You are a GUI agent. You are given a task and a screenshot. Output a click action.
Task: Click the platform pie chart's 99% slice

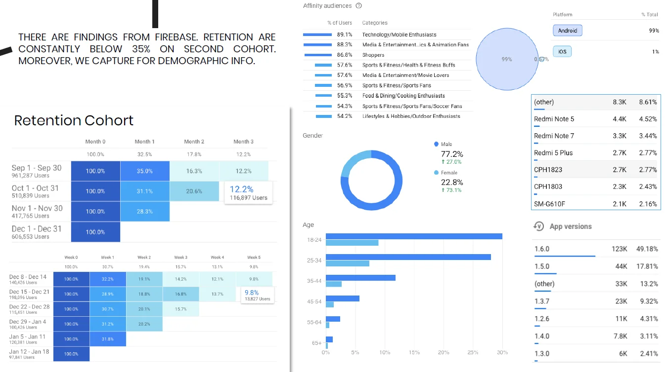pos(507,59)
